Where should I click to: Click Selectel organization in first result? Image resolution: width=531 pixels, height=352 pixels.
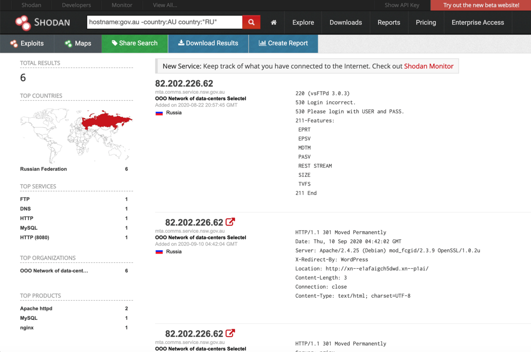[200, 99]
